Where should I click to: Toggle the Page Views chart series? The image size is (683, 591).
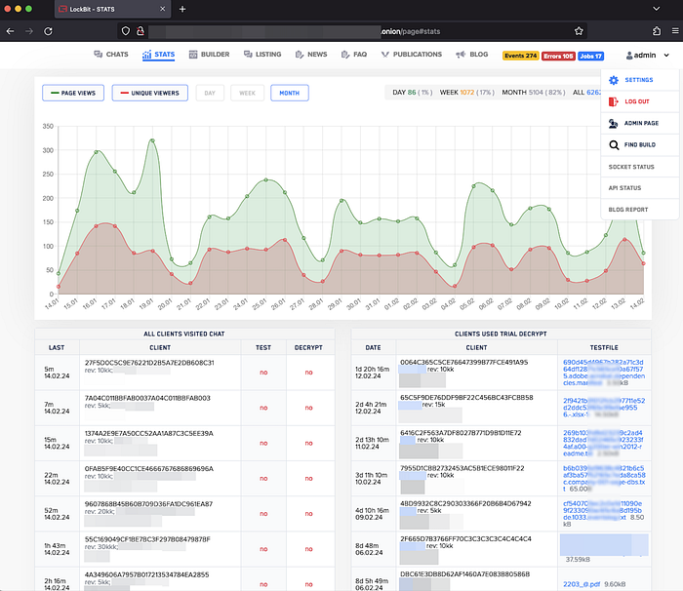(73, 94)
